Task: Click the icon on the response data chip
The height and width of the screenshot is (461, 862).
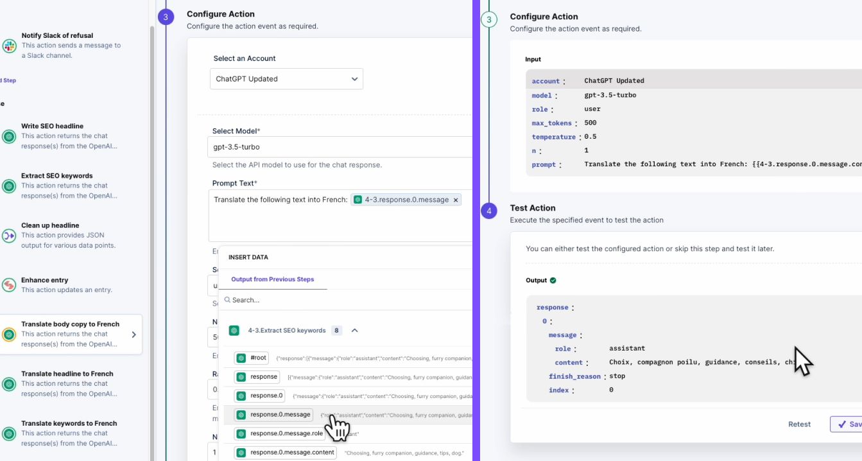Action: tap(241, 377)
